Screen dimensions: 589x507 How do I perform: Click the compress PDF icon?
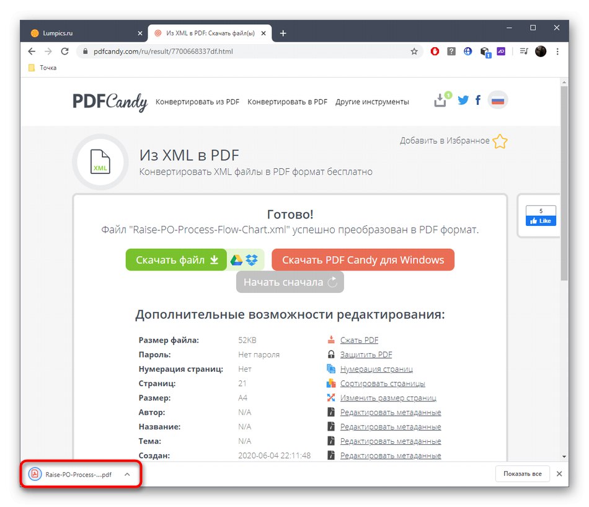(x=331, y=340)
